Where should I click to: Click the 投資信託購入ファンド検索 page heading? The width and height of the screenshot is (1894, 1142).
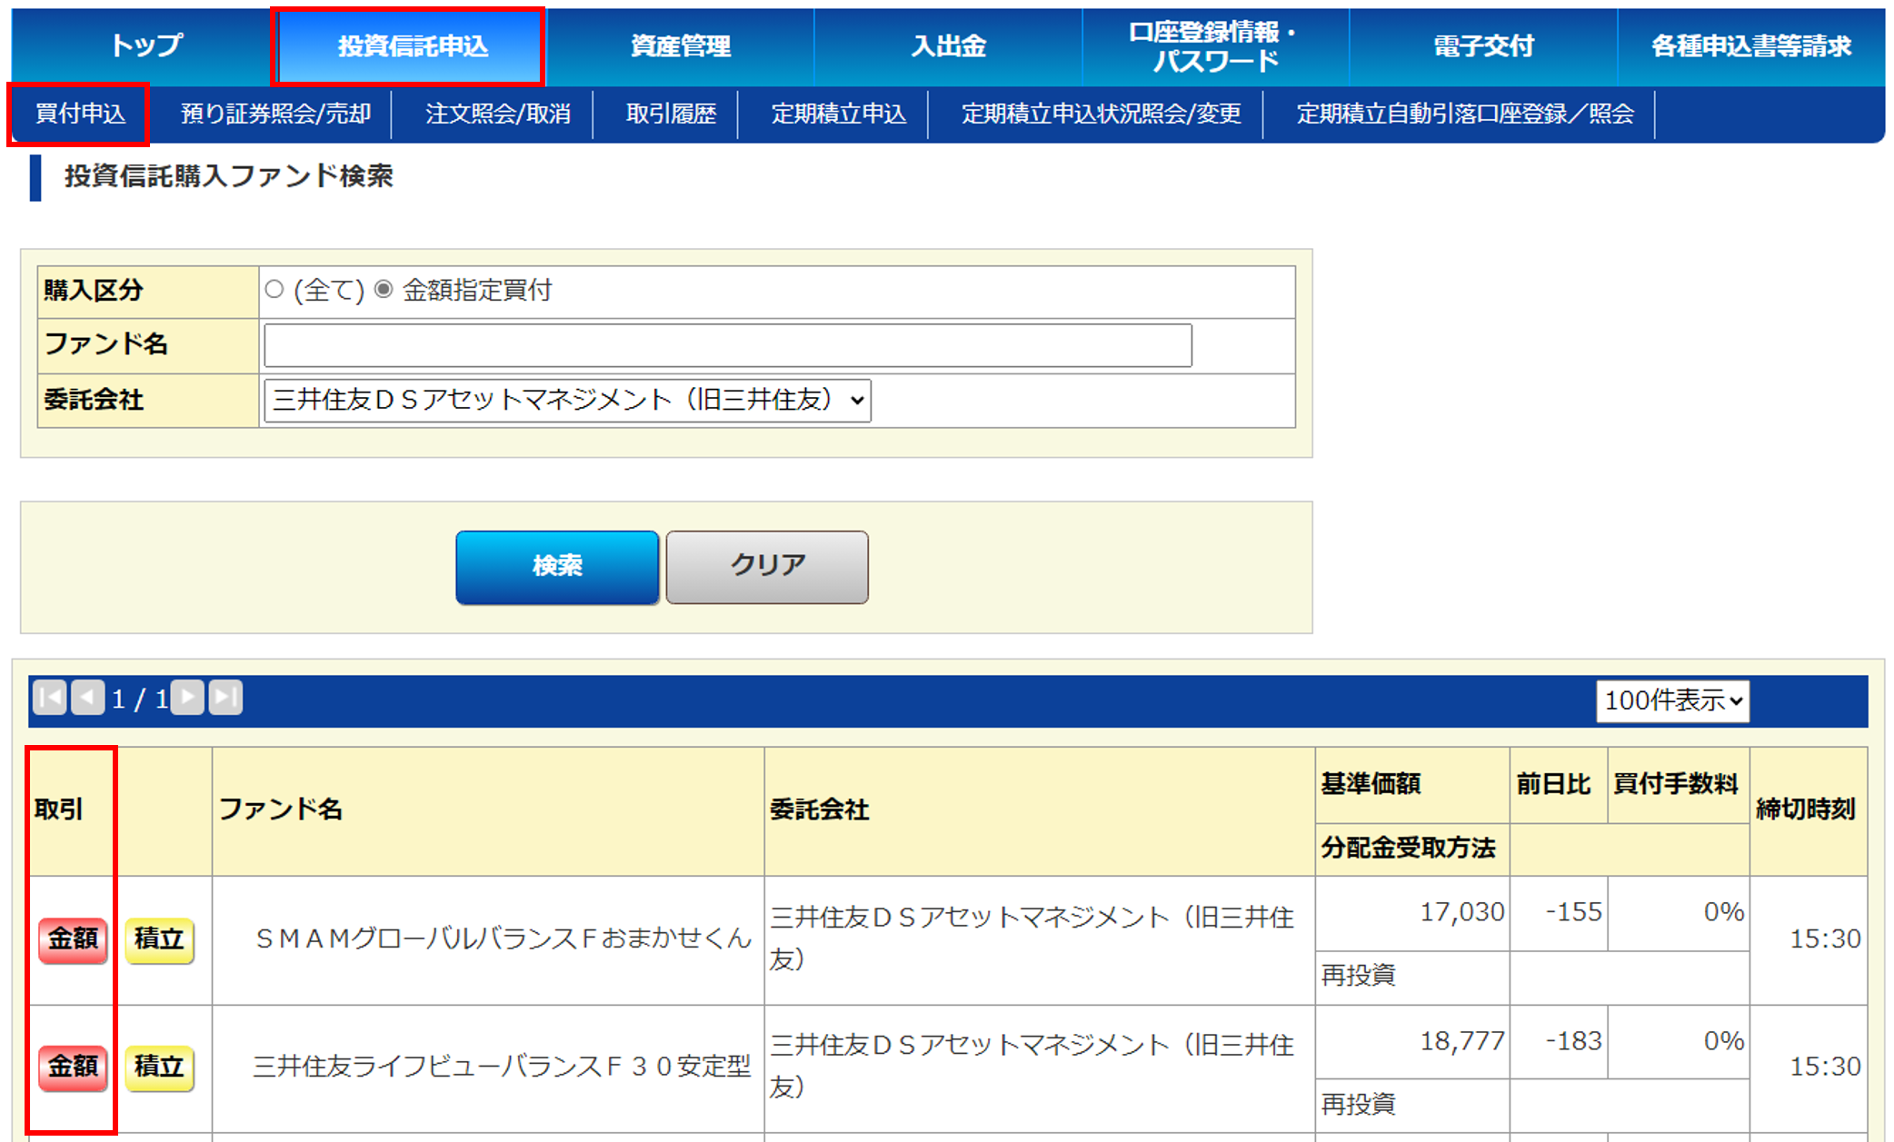click(x=228, y=176)
